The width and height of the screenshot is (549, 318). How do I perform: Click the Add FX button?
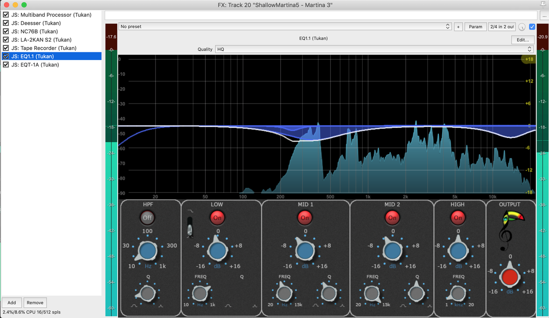tap(12, 303)
